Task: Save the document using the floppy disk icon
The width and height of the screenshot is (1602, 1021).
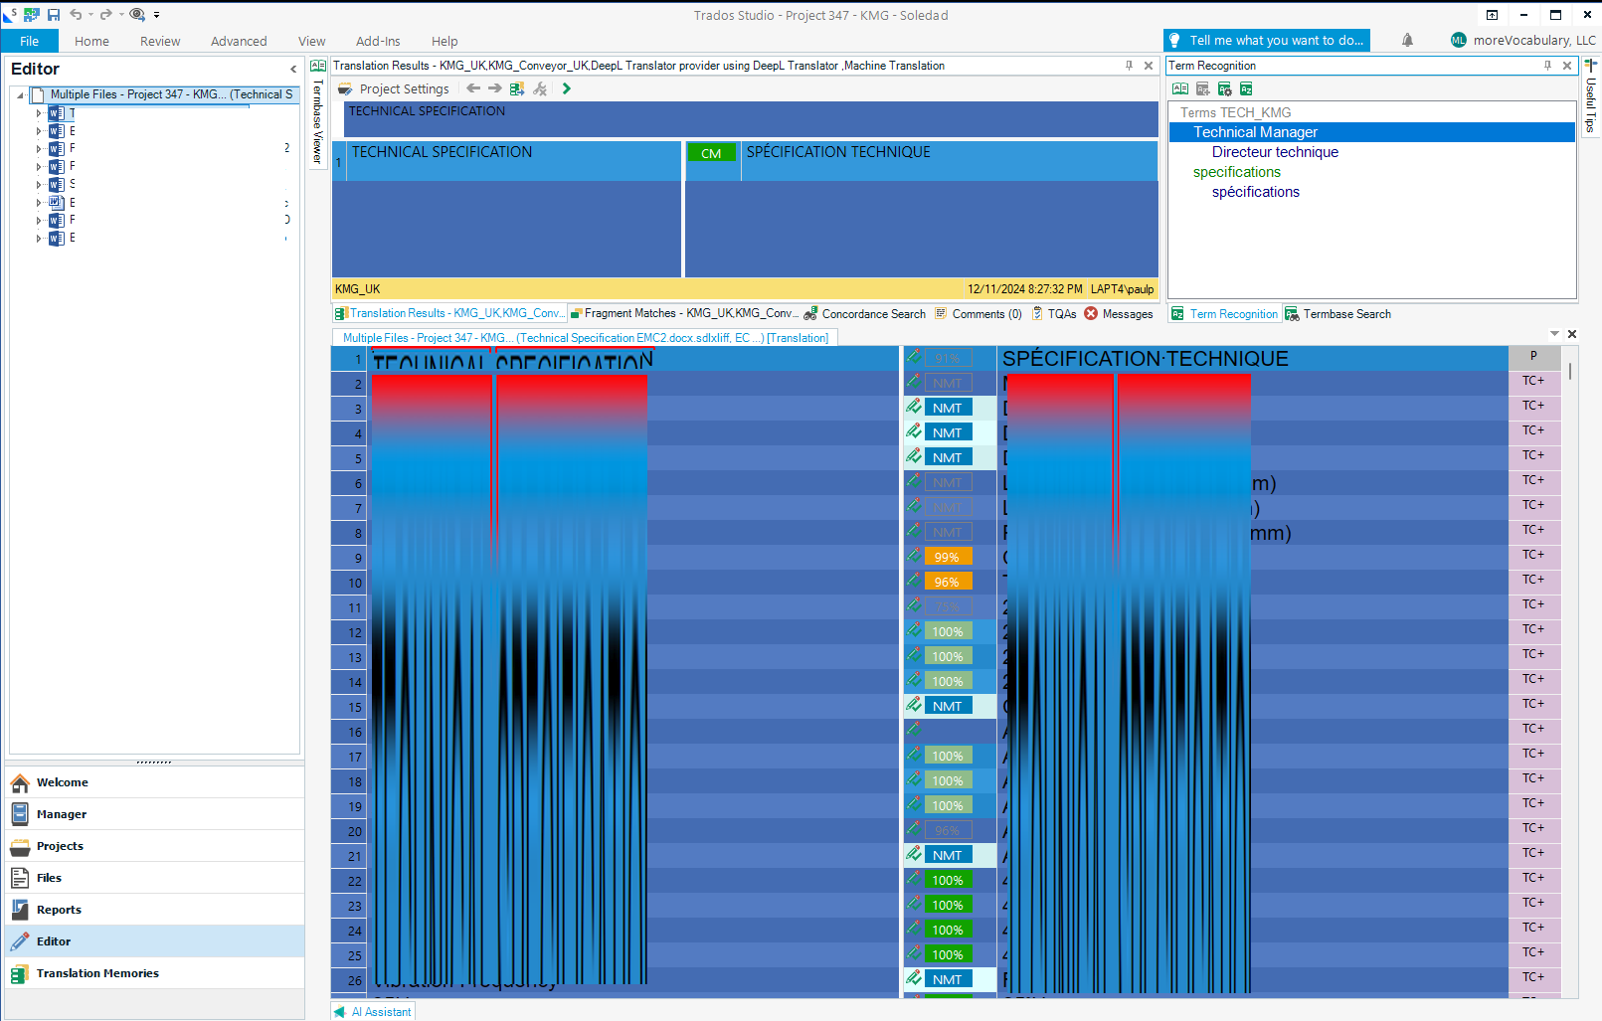Action: pyautogui.click(x=54, y=15)
